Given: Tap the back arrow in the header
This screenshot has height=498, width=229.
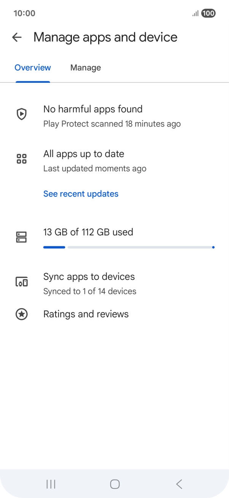Looking at the screenshot, I should click(17, 37).
